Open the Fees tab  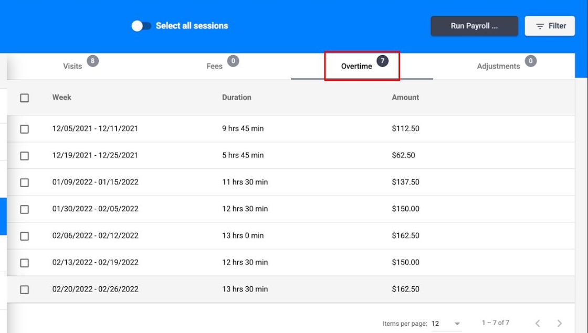[215, 66]
